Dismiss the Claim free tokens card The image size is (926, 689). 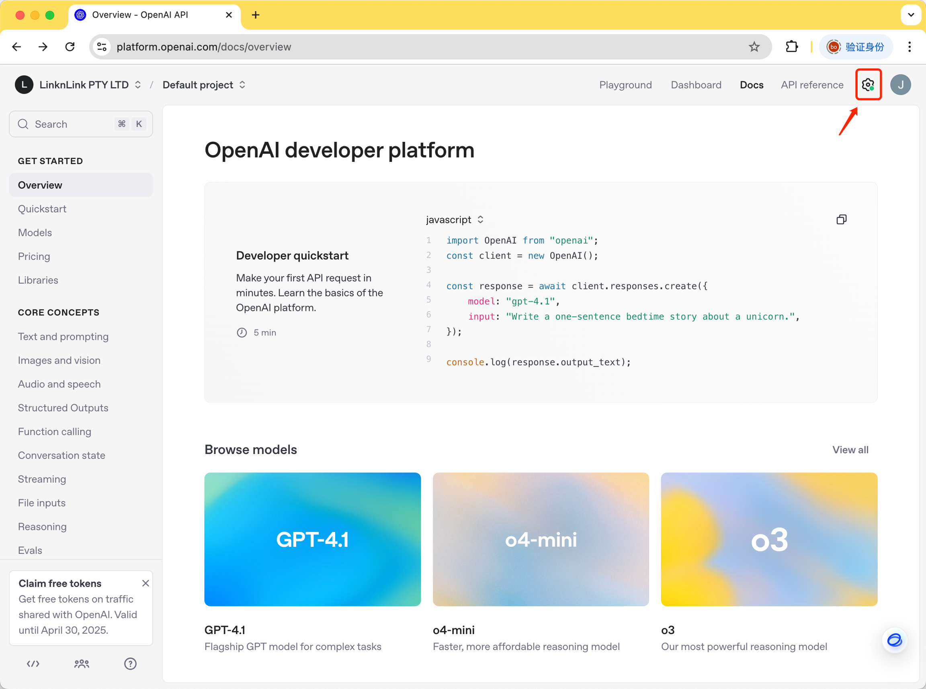point(145,583)
